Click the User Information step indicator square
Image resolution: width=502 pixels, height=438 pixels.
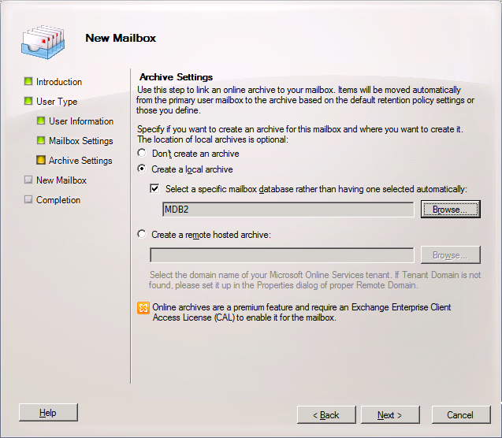(x=41, y=121)
